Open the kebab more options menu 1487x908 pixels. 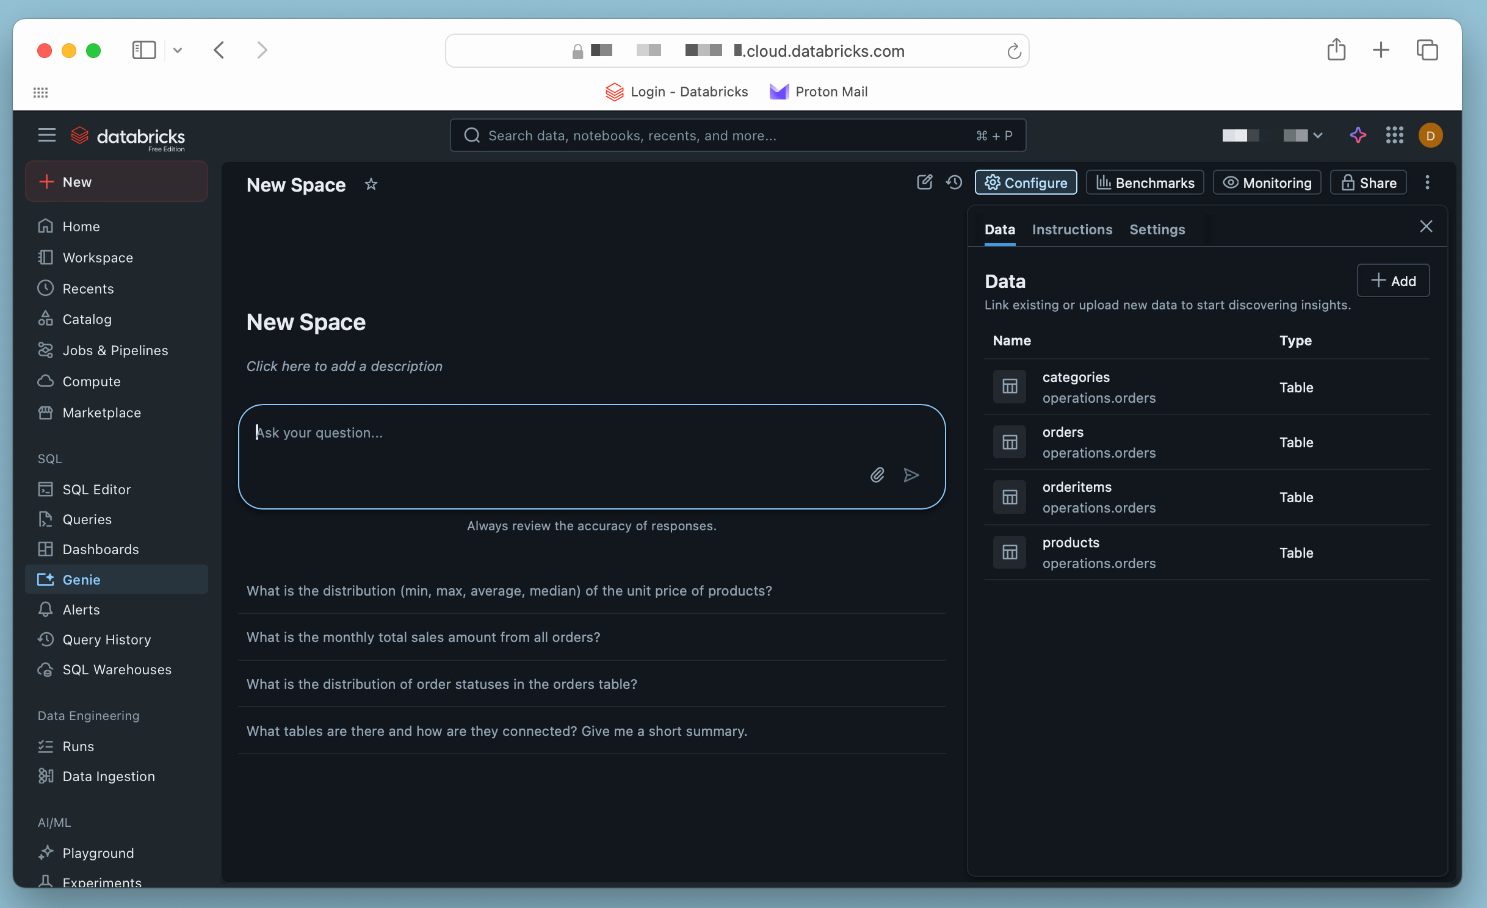[x=1427, y=182]
